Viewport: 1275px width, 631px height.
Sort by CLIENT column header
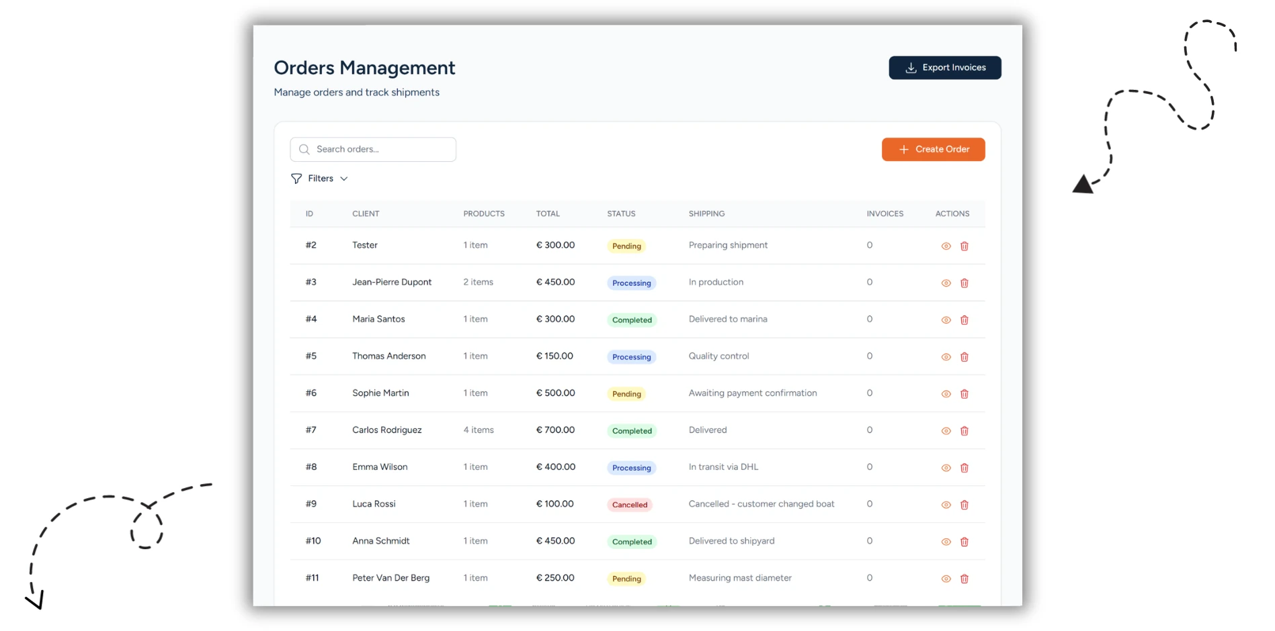(x=366, y=213)
